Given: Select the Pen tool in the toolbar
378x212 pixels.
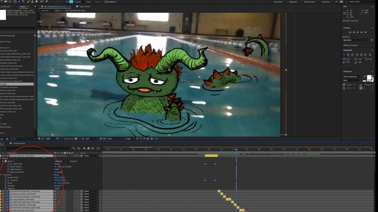Looking at the screenshot, I should pos(19,1).
